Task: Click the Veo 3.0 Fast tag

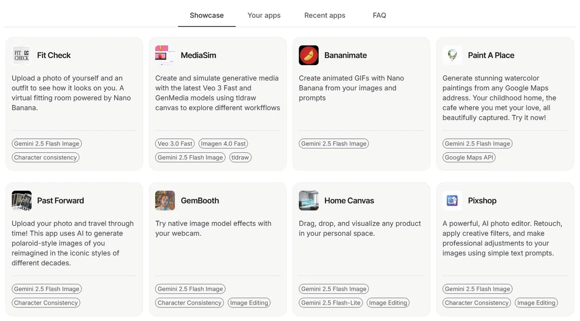Action: point(175,144)
